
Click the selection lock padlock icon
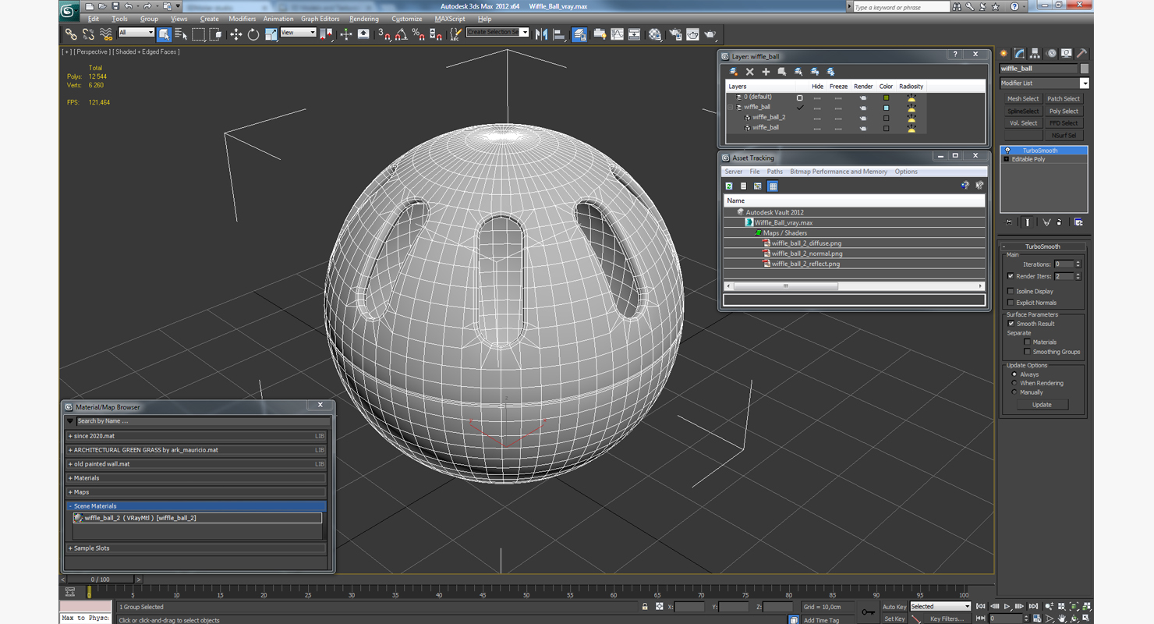644,606
